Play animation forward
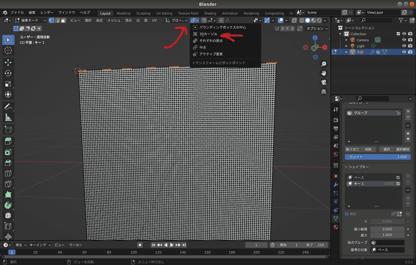 (x=172, y=245)
